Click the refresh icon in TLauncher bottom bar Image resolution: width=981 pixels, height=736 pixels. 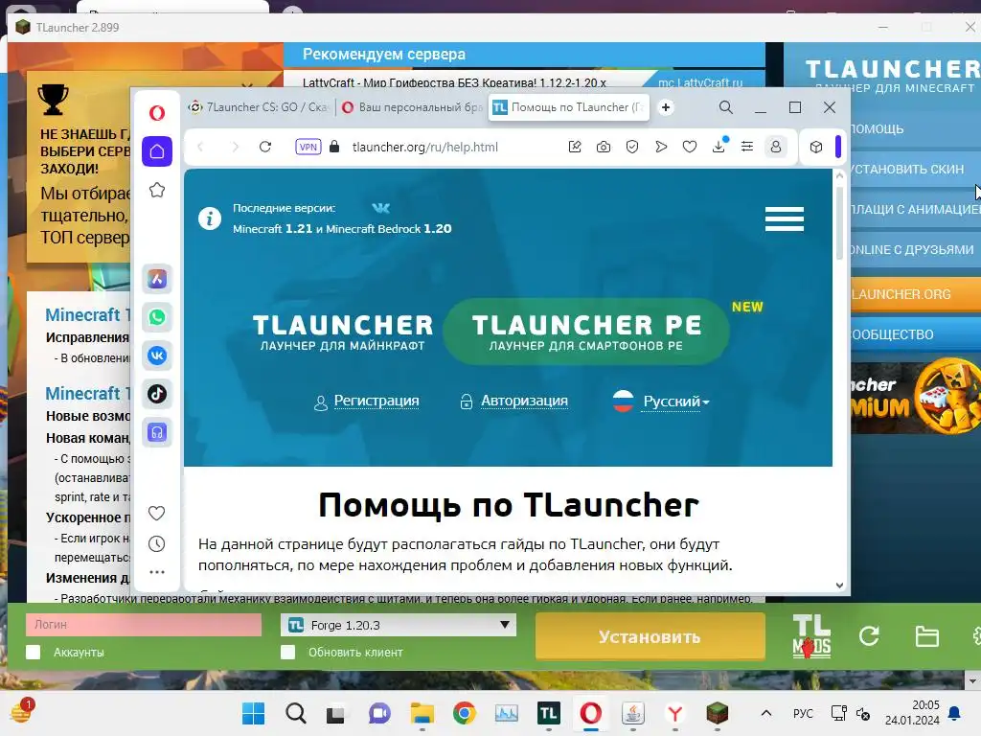(x=869, y=636)
